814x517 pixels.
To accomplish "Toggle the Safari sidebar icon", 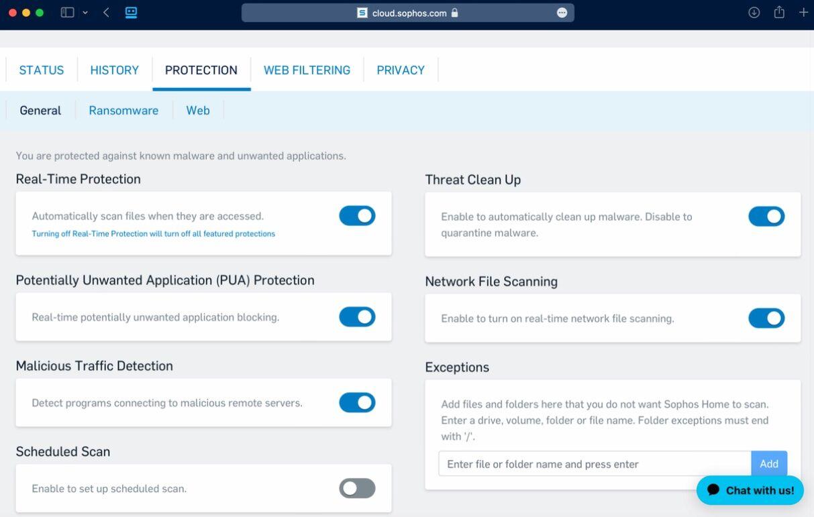I will (67, 13).
